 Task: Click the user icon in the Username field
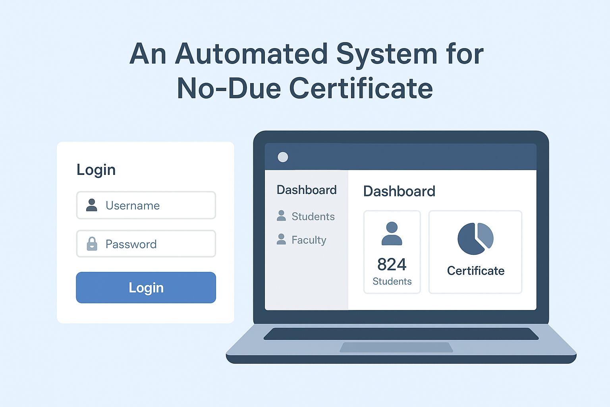[92, 205]
